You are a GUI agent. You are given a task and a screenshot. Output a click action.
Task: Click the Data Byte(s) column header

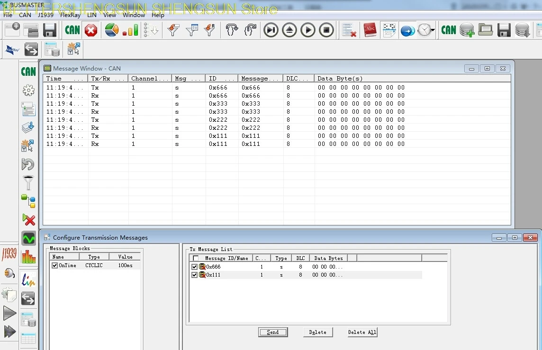(412, 79)
